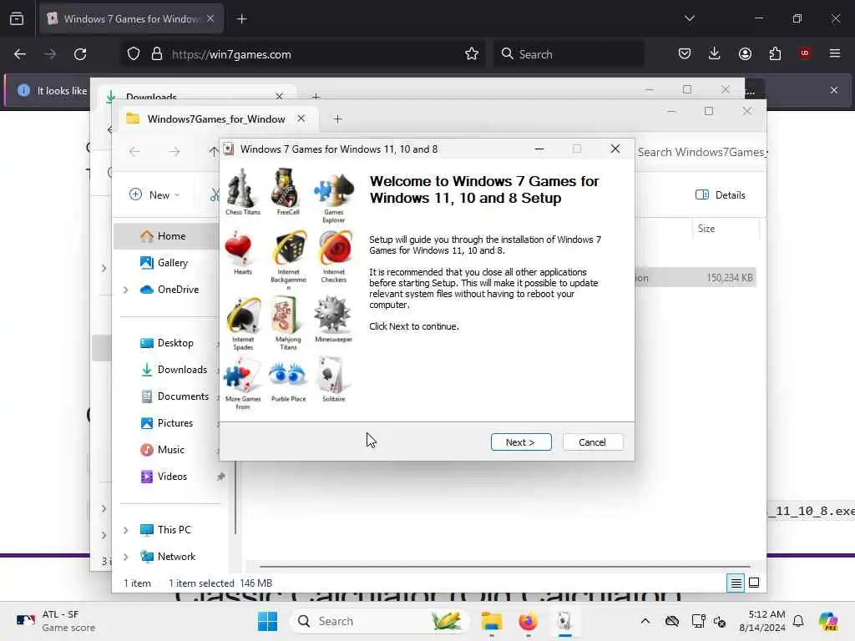Expand the Network tree node
The width and height of the screenshot is (855, 641).
pyautogui.click(x=125, y=557)
